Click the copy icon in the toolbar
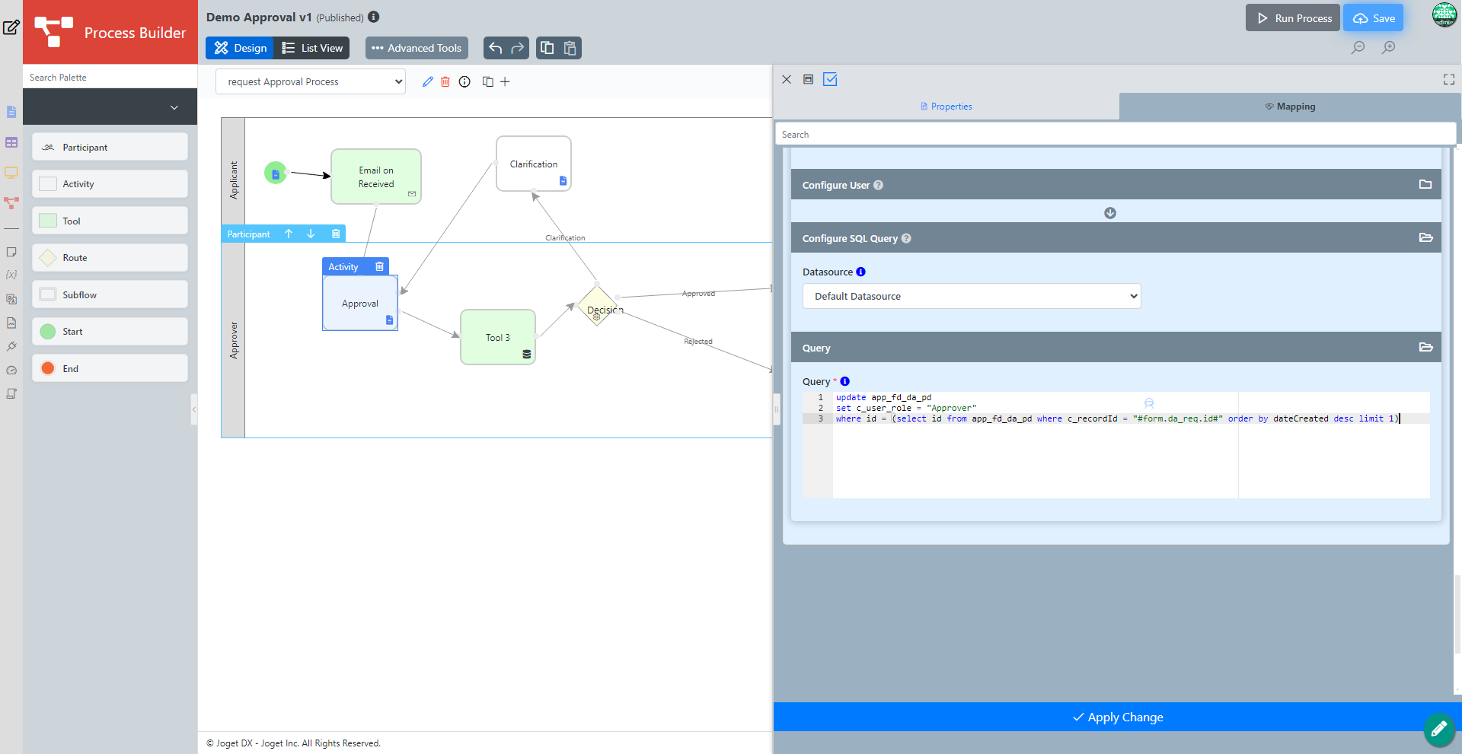 pos(547,48)
